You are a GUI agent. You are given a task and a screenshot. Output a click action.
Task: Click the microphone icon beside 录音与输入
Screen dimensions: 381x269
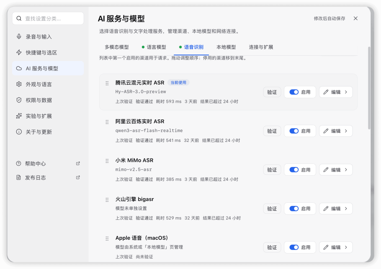click(19, 37)
